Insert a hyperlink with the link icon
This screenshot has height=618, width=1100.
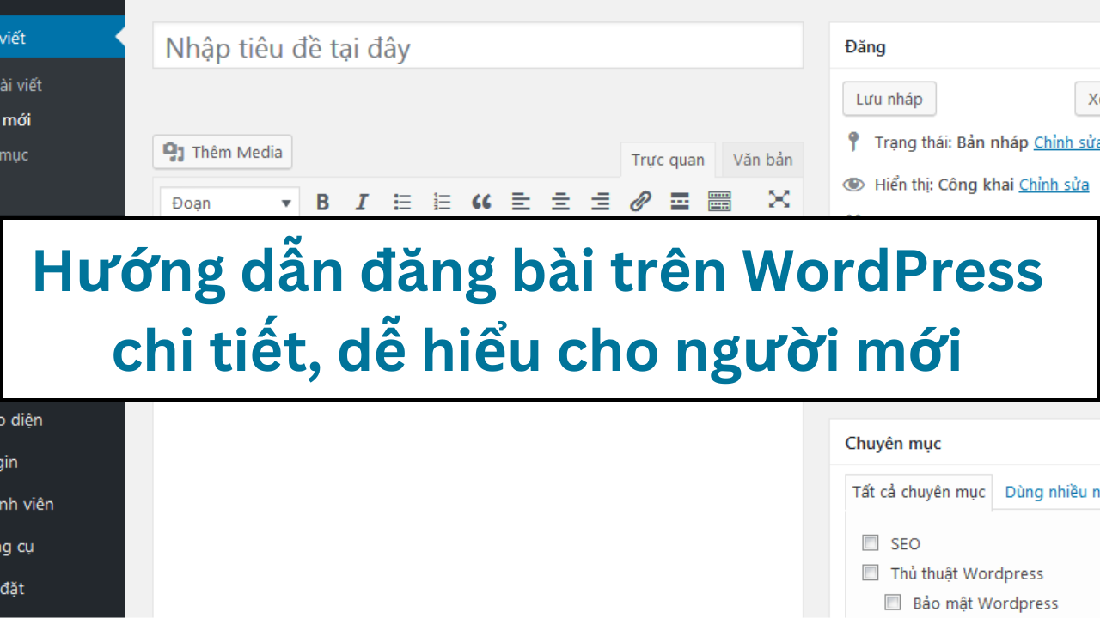pos(640,201)
